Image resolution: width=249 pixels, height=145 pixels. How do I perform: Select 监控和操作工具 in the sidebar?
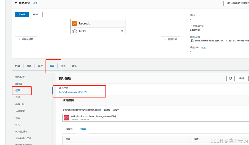point(23,138)
